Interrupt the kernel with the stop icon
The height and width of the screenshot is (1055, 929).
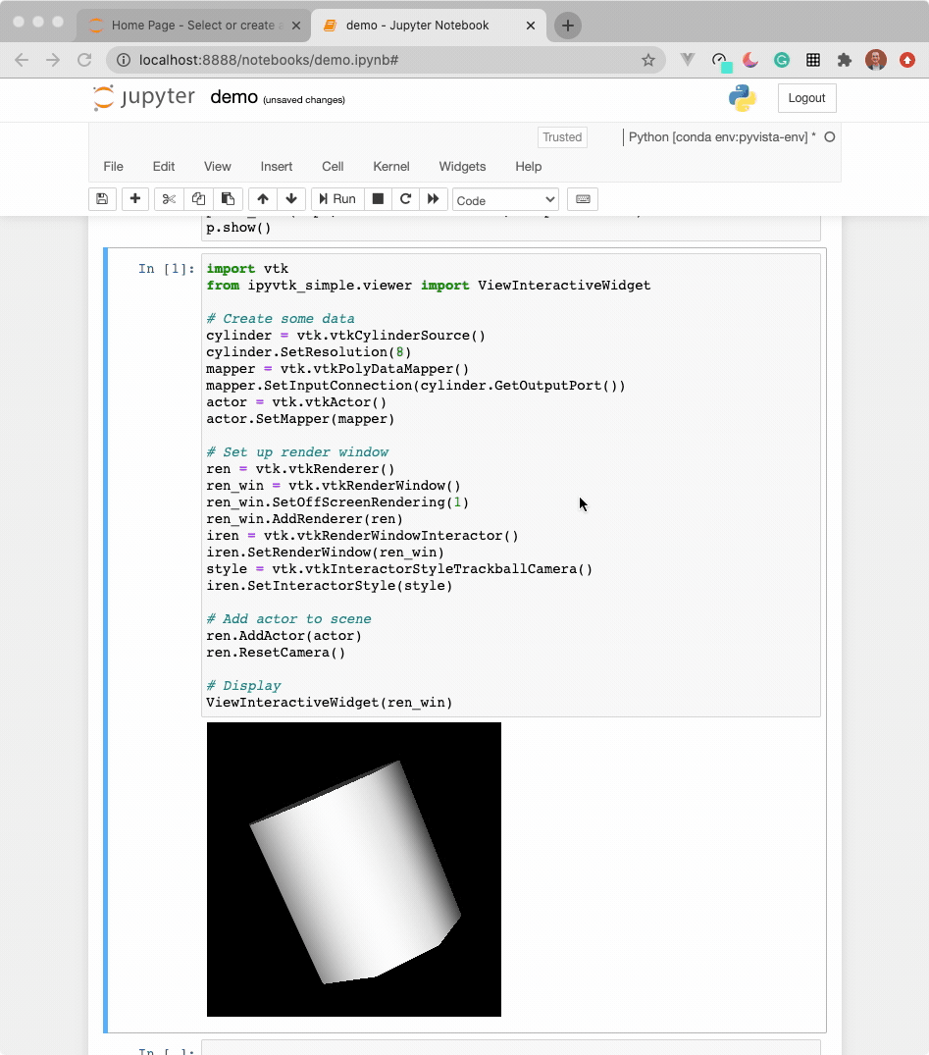click(378, 198)
